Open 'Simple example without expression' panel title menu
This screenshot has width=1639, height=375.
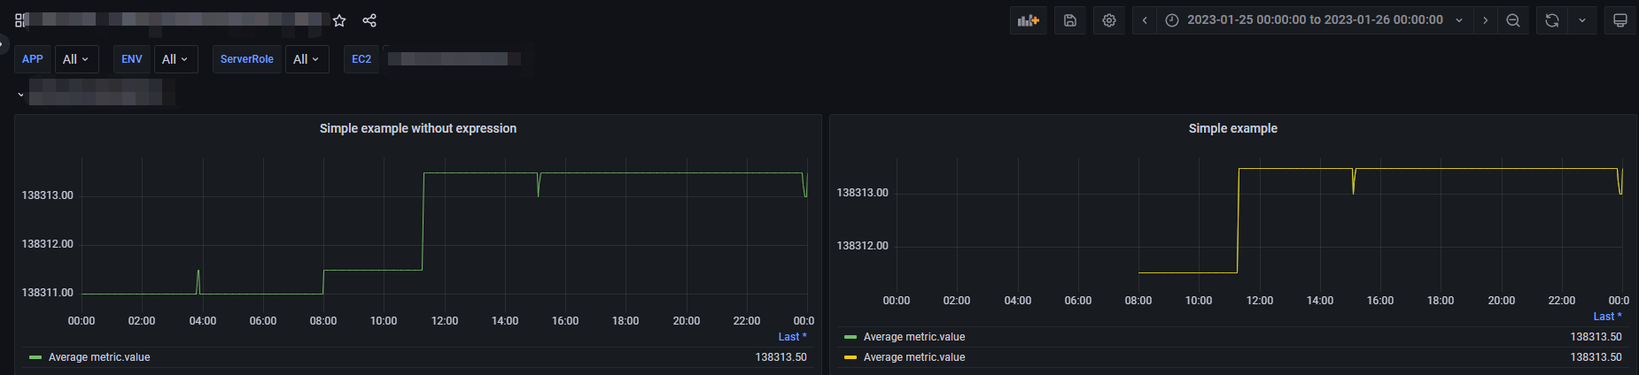418,128
